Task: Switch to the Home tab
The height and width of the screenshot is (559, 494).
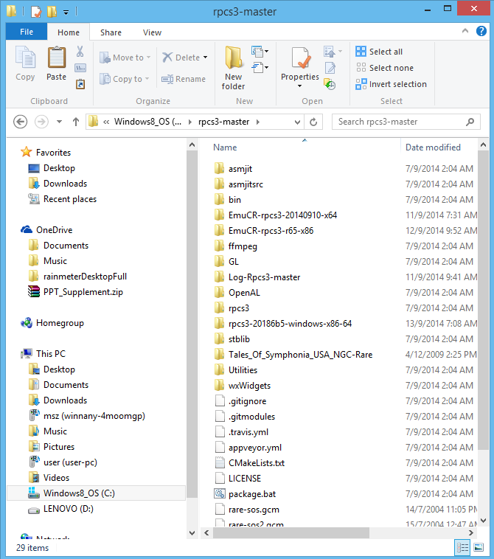Action: tap(69, 32)
